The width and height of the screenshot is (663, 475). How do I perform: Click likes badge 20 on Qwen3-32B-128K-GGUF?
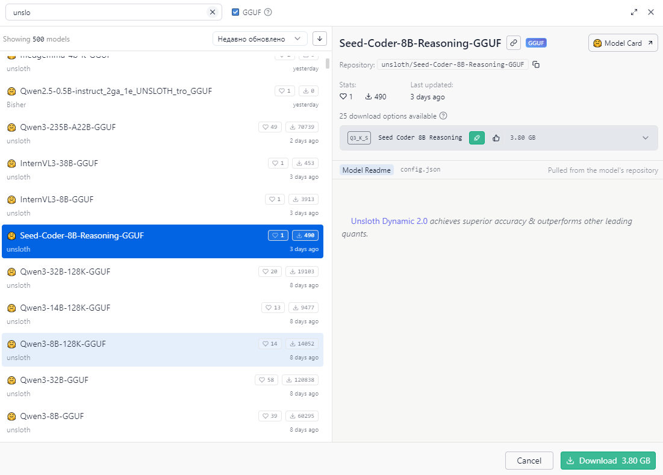tap(270, 272)
